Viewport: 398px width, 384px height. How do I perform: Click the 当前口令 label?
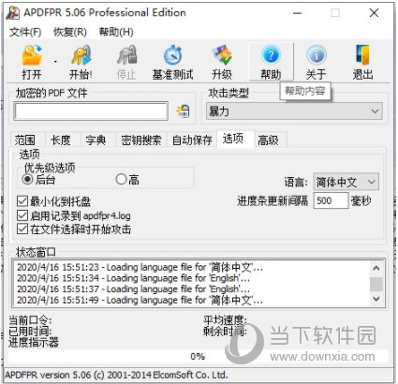click(30, 319)
